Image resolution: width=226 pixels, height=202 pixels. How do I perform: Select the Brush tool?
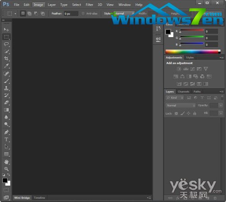(x=6, y=81)
